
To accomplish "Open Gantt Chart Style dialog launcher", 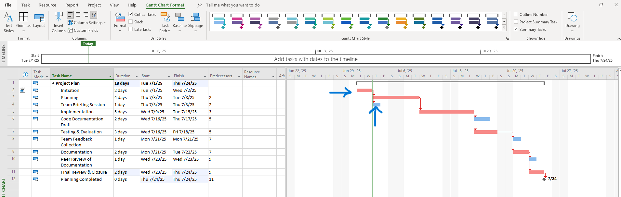I will [507, 38].
